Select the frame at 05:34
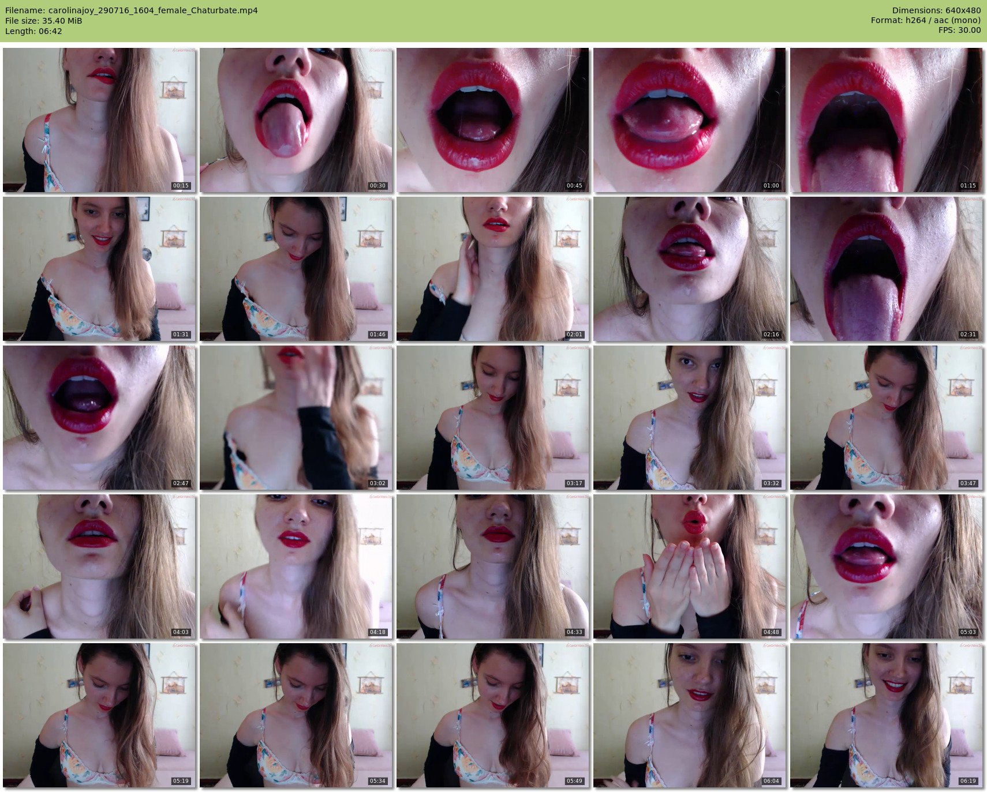This screenshot has height=792, width=987. (296, 715)
